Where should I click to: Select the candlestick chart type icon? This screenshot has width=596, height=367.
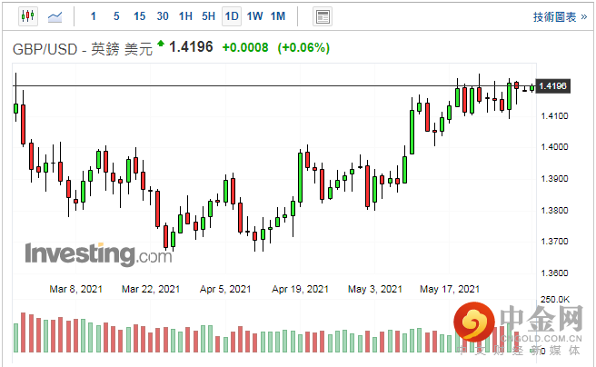tap(26, 16)
